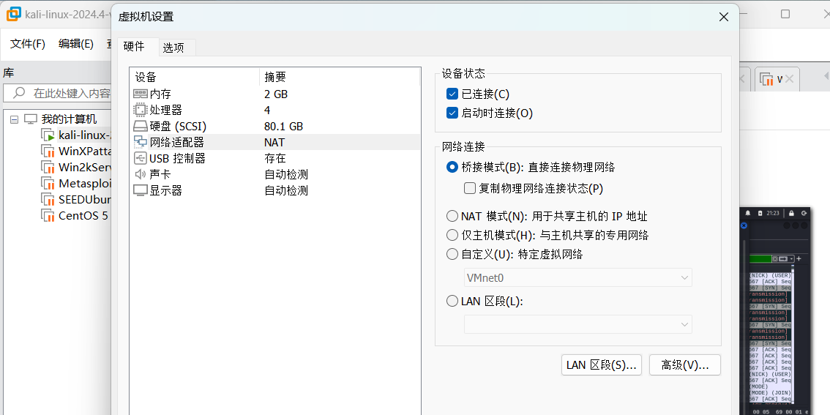Image resolution: width=830 pixels, height=415 pixels.
Task: Click the USB controller icon beside USB 控制器
Action: pos(141,158)
